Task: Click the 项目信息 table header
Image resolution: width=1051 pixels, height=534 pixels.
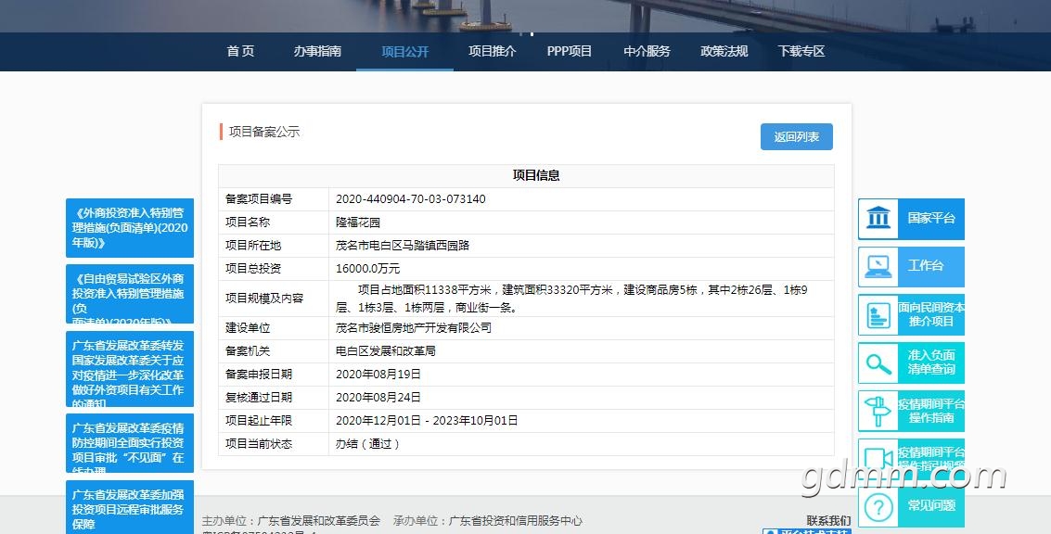Action: point(536,175)
